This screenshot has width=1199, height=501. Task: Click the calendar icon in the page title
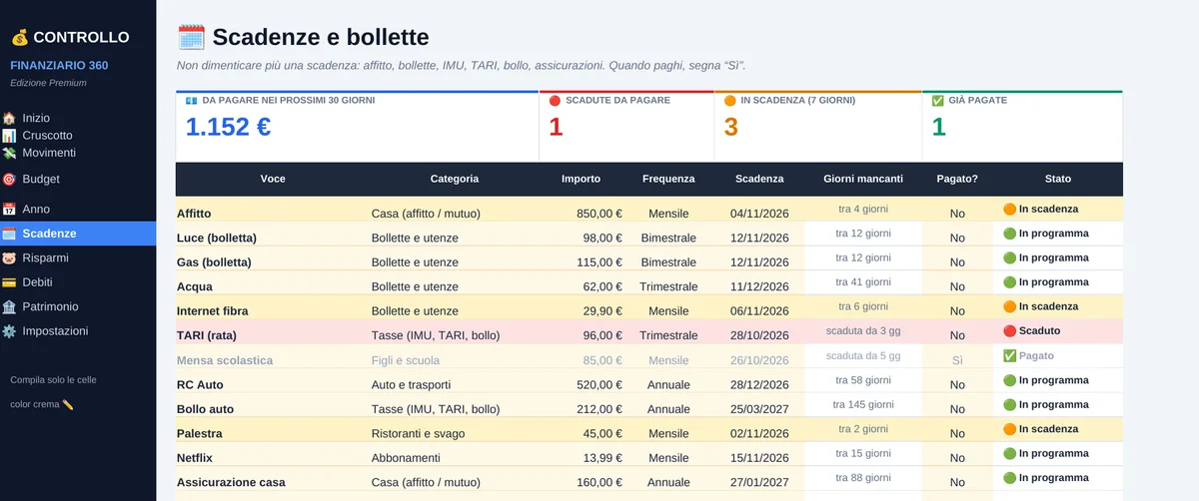(191, 38)
